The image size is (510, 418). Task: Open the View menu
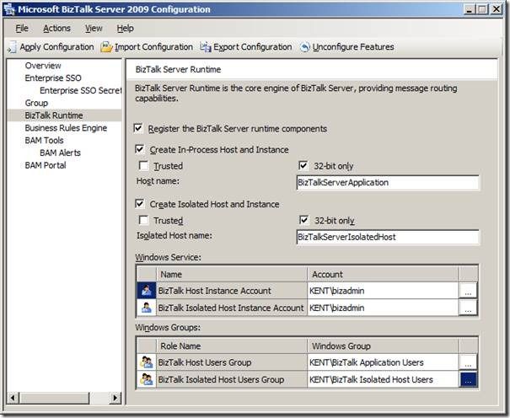94,29
